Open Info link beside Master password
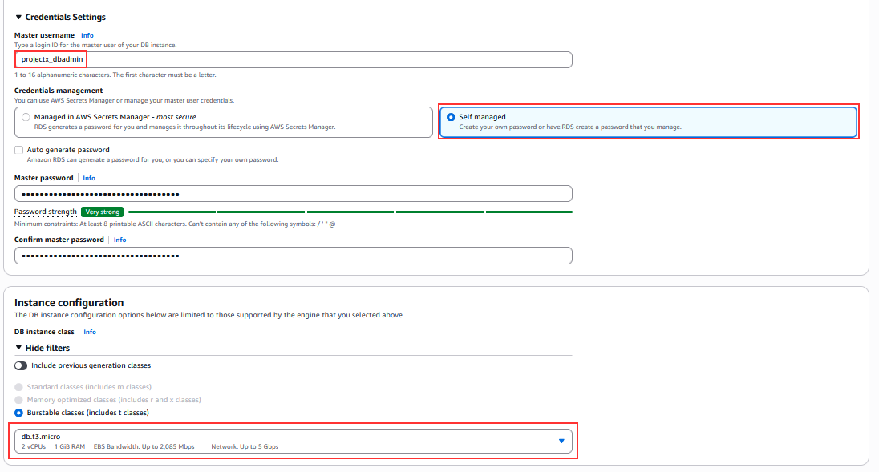Viewport: 879px width, 472px height. point(89,178)
